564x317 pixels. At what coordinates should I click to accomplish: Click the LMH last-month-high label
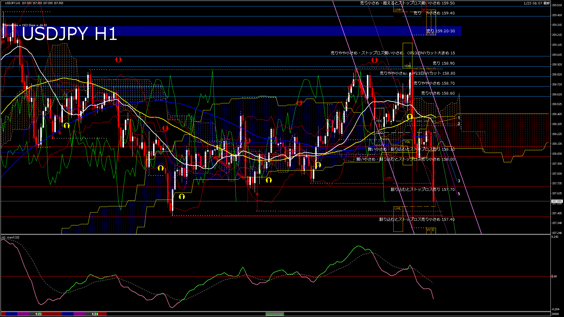[x=388, y=178]
